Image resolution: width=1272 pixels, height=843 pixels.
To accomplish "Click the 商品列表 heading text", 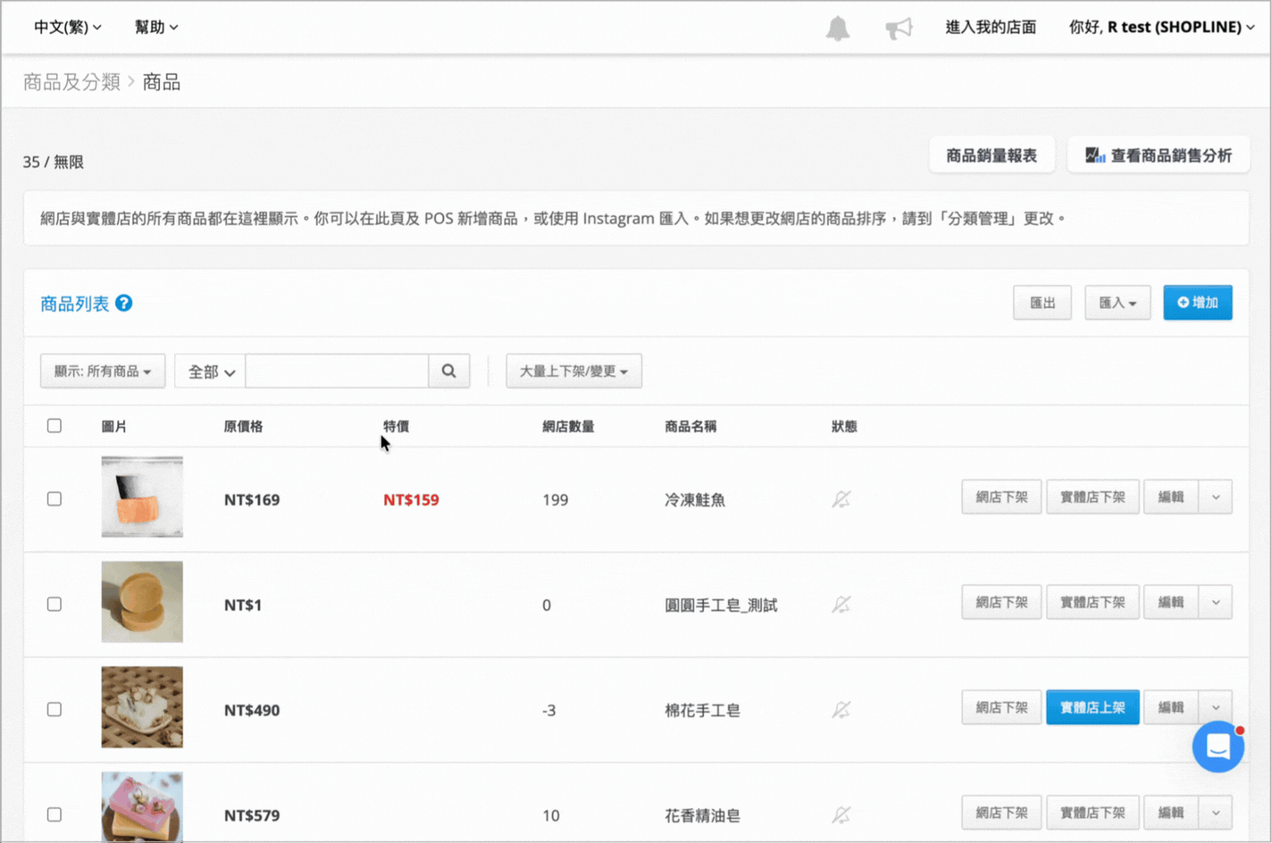I will click(x=74, y=304).
